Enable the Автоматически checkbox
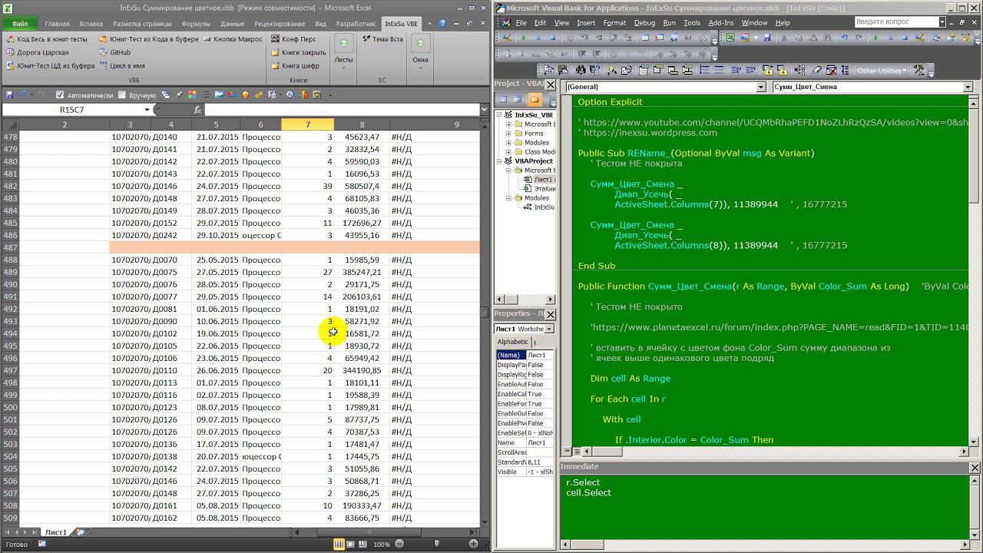Image resolution: width=983 pixels, height=553 pixels. click(60, 95)
